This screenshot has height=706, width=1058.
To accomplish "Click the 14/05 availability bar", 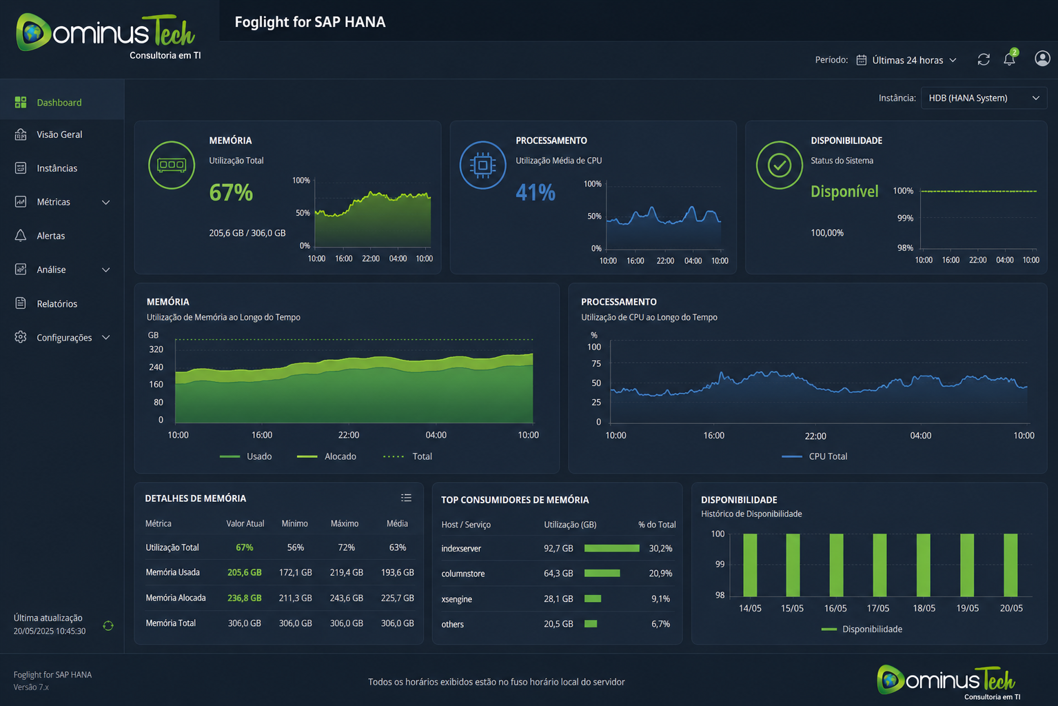I will [x=750, y=565].
